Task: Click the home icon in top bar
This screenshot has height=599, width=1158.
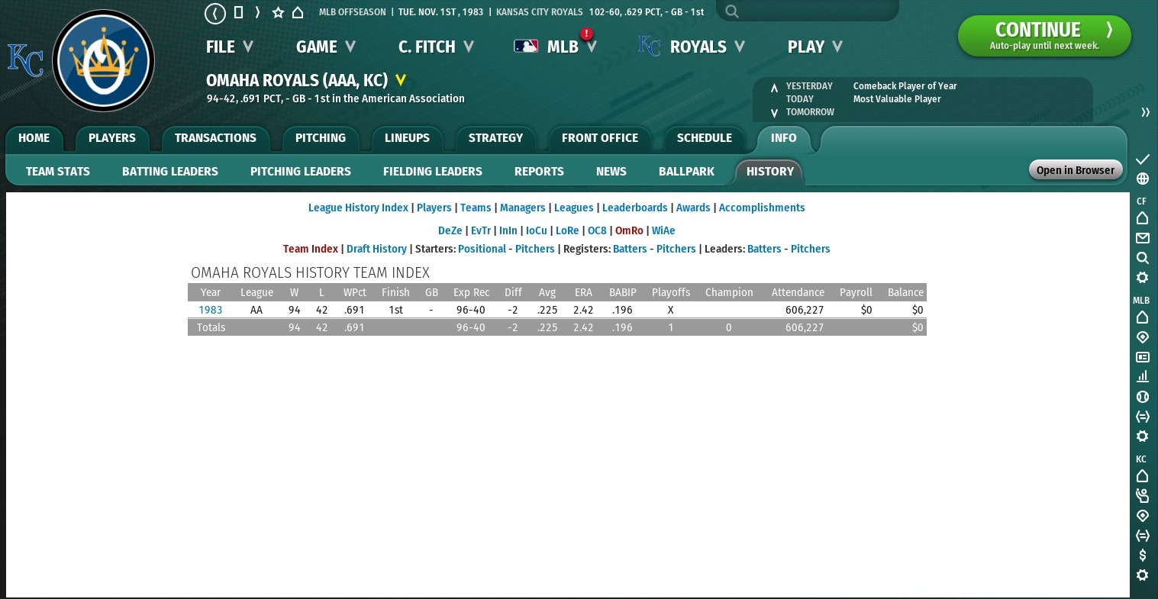Action: pyautogui.click(x=298, y=13)
